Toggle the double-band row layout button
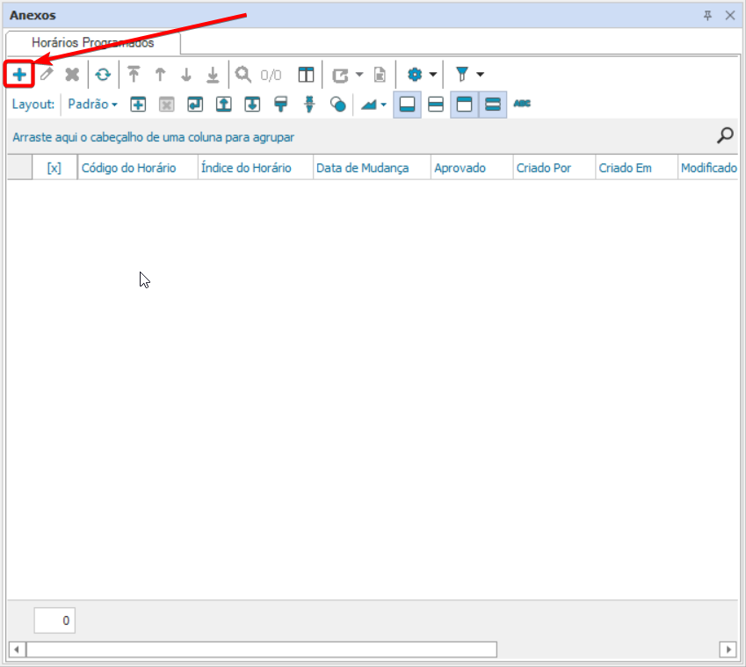This screenshot has width=746, height=667. click(493, 105)
